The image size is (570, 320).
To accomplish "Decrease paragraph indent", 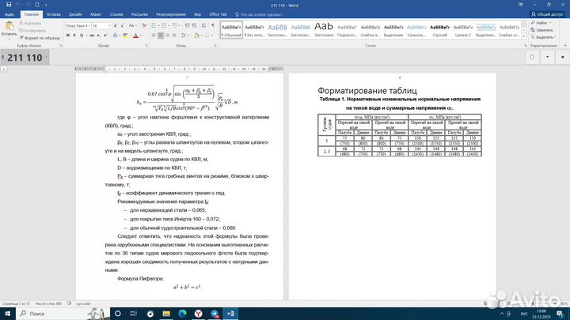I will coord(187,26).
